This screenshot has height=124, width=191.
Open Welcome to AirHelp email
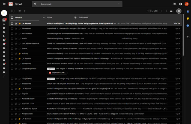(x=95, y=54)
